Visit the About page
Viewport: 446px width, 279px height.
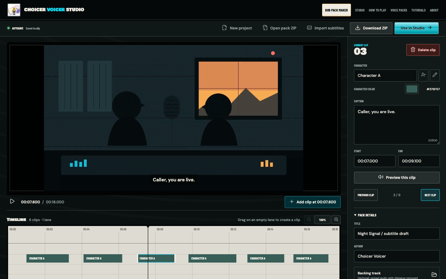(434, 10)
